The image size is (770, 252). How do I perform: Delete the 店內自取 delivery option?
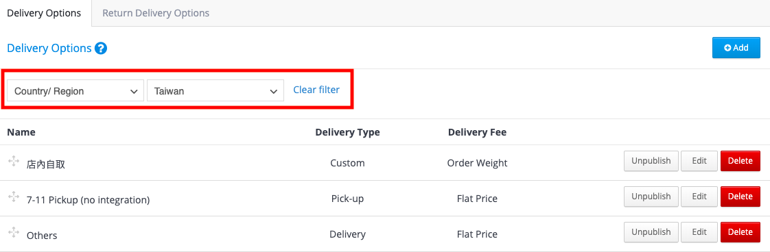coord(740,161)
